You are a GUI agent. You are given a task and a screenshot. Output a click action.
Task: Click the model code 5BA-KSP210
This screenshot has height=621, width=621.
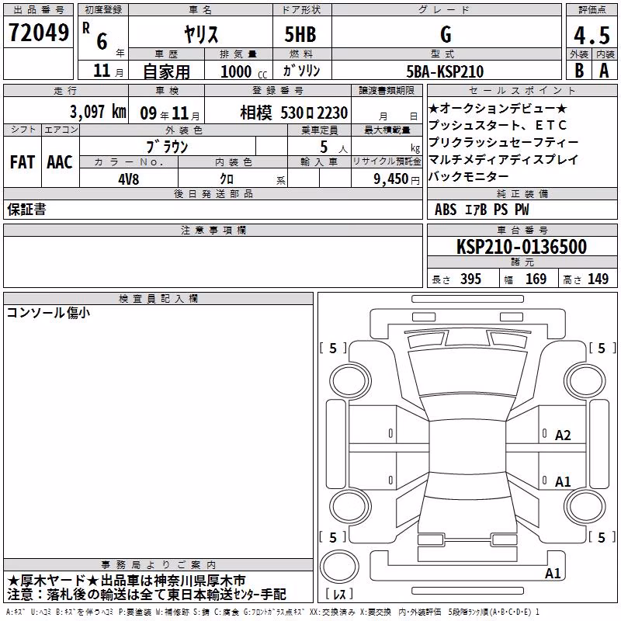click(445, 71)
